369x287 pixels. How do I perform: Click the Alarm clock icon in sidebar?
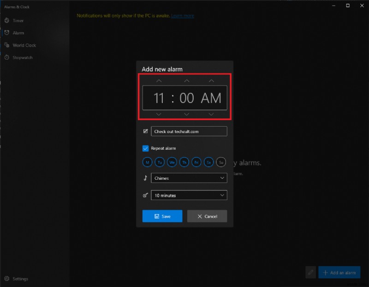coord(6,33)
